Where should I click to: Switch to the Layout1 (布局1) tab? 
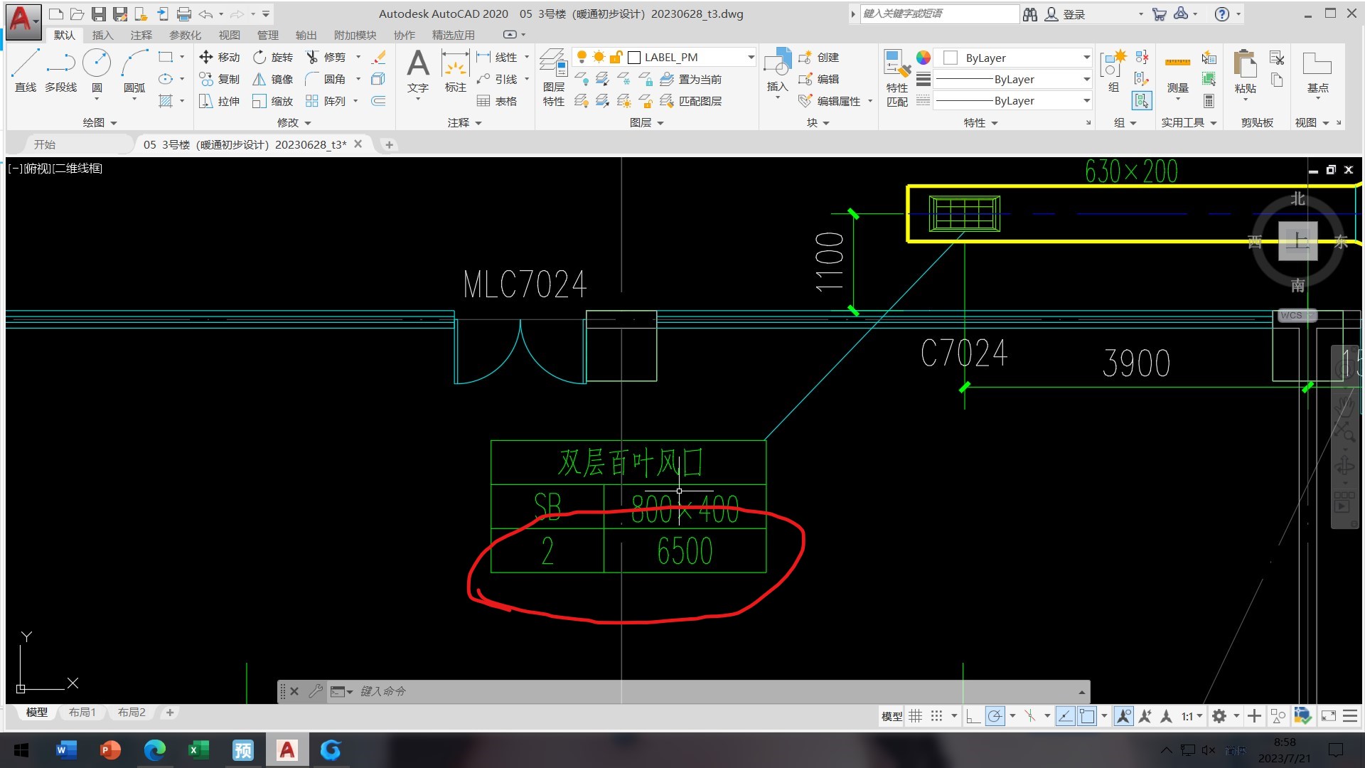pos(82,712)
